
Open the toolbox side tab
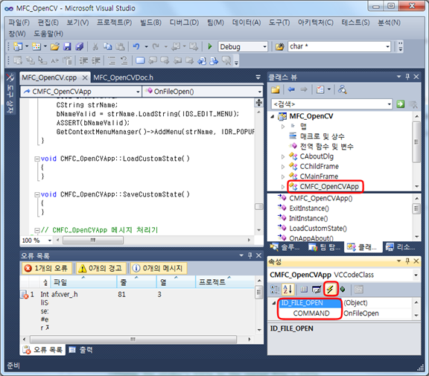[x=10, y=94]
